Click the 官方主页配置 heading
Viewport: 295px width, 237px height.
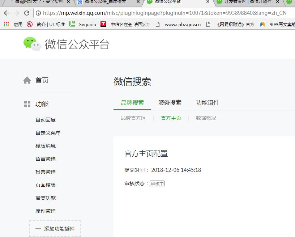[146, 153]
